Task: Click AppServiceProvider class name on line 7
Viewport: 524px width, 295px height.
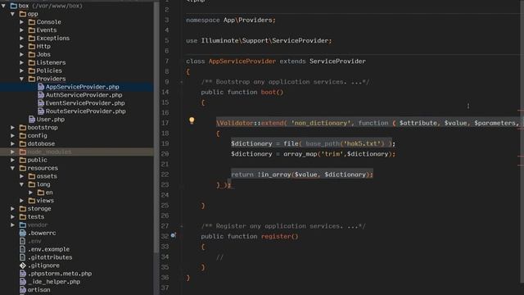Action: click(x=242, y=61)
